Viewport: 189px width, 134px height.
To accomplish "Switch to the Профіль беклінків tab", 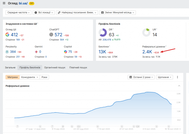I will [x=30, y=68].
